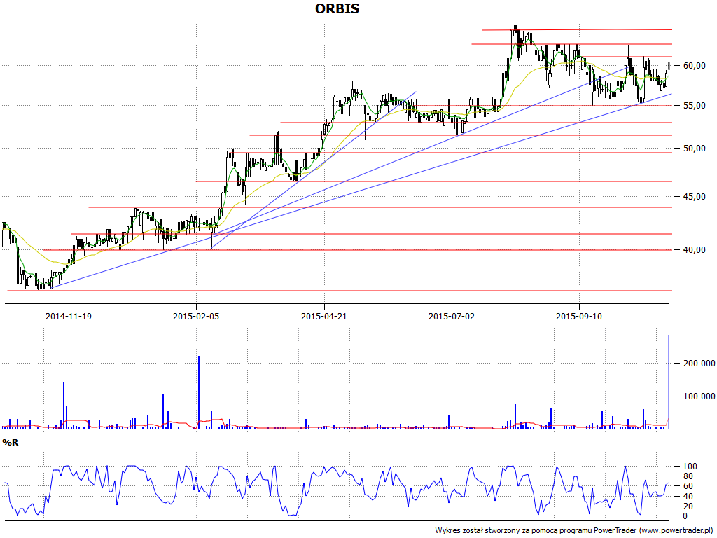The height and width of the screenshot is (538, 717).
Task: Click the 40,00 price axis label
Action: pos(694,250)
